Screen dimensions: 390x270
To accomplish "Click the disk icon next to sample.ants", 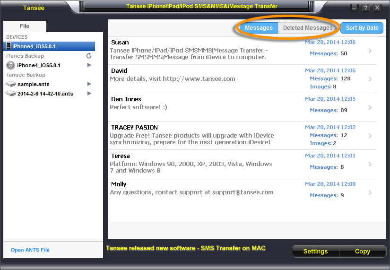I will pos(11,84).
